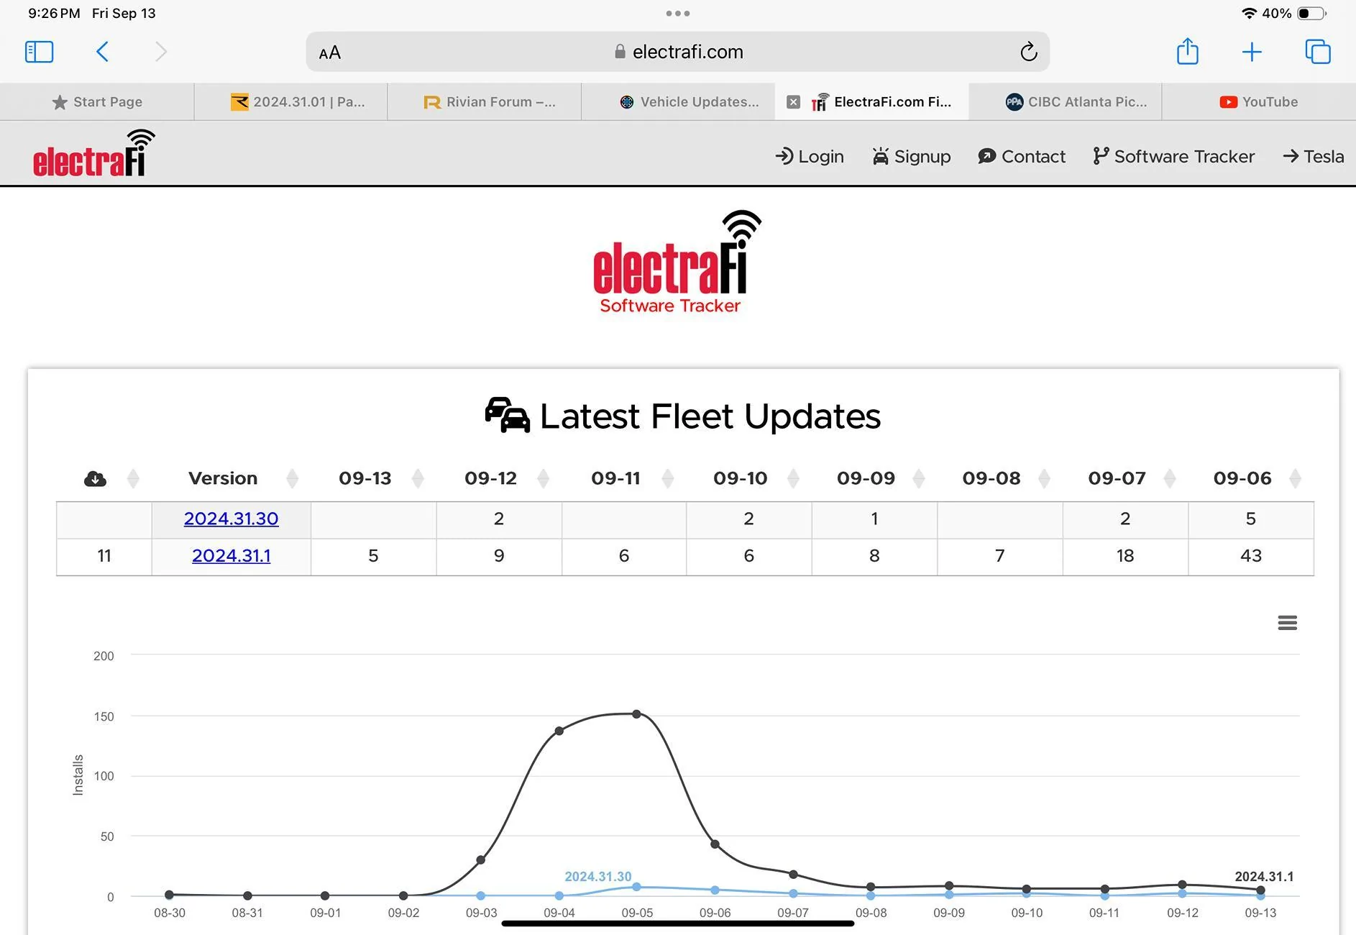Image resolution: width=1356 pixels, height=935 pixels.
Task: Click the ElectraFi Software Tracker center logo
Action: [677, 263]
